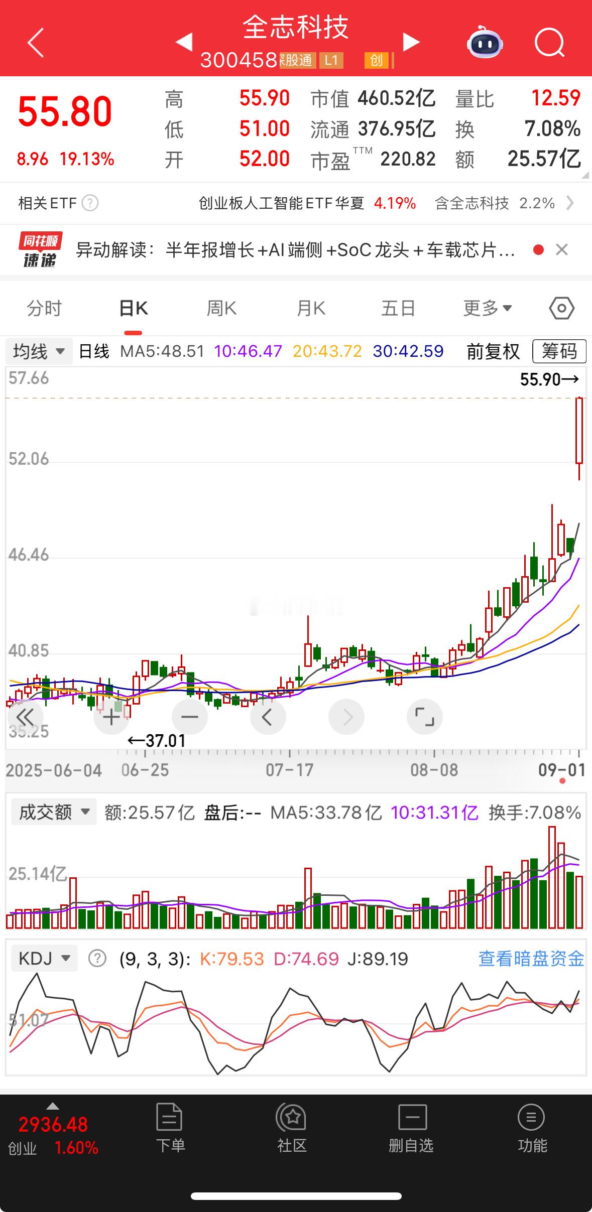Switch to 日K tab

[133, 308]
